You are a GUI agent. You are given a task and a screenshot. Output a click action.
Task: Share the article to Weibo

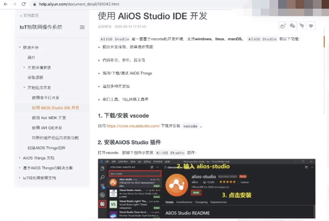point(282,26)
